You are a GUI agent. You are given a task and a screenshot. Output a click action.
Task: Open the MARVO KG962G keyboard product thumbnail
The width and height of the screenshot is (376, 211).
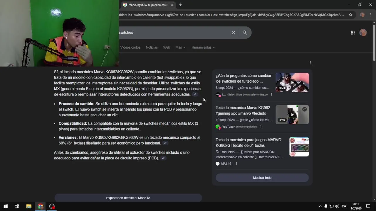pyautogui.click(x=299, y=147)
